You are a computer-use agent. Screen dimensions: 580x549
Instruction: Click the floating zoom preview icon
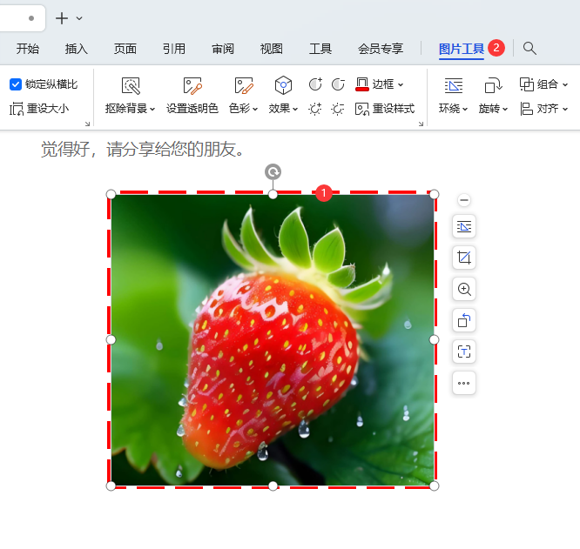click(x=464, y=289)
